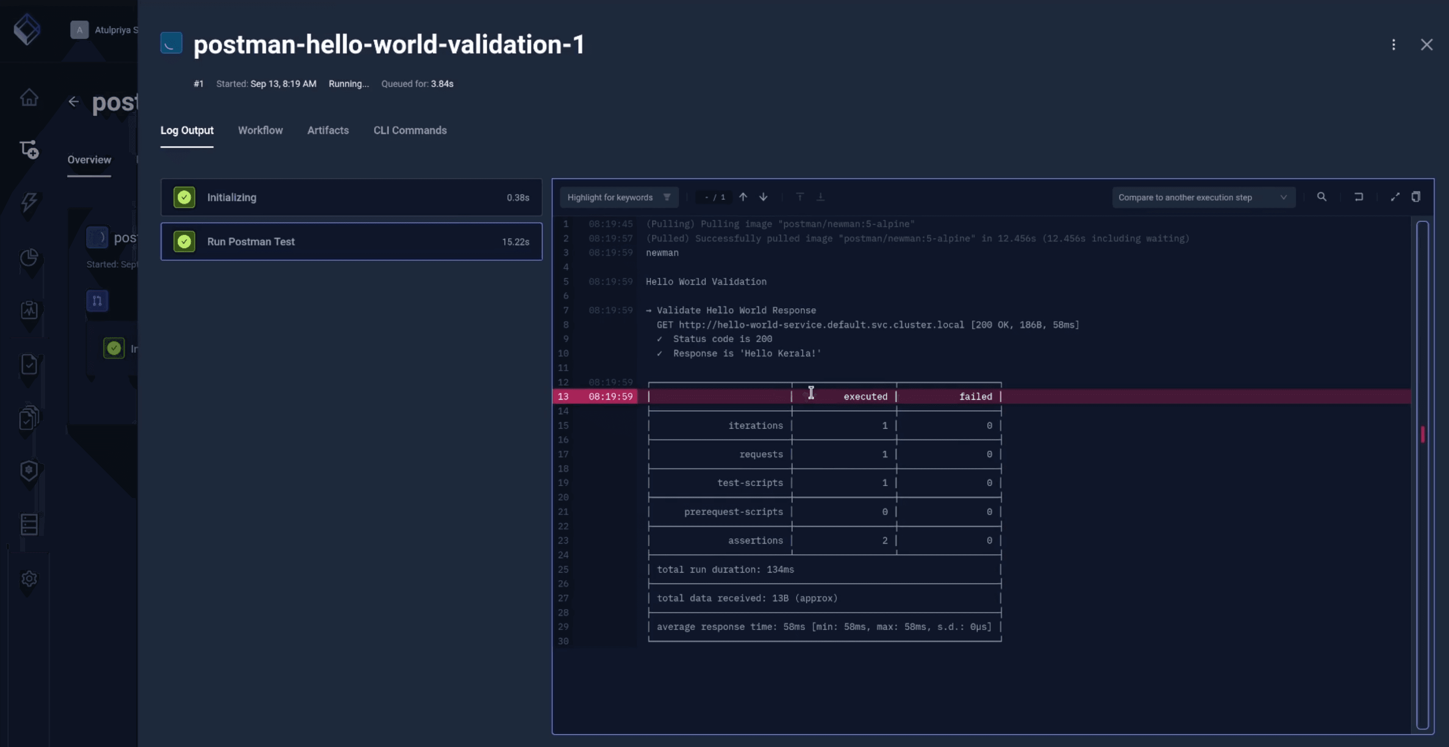Go to previous keyword match arrow

[743, 197]
